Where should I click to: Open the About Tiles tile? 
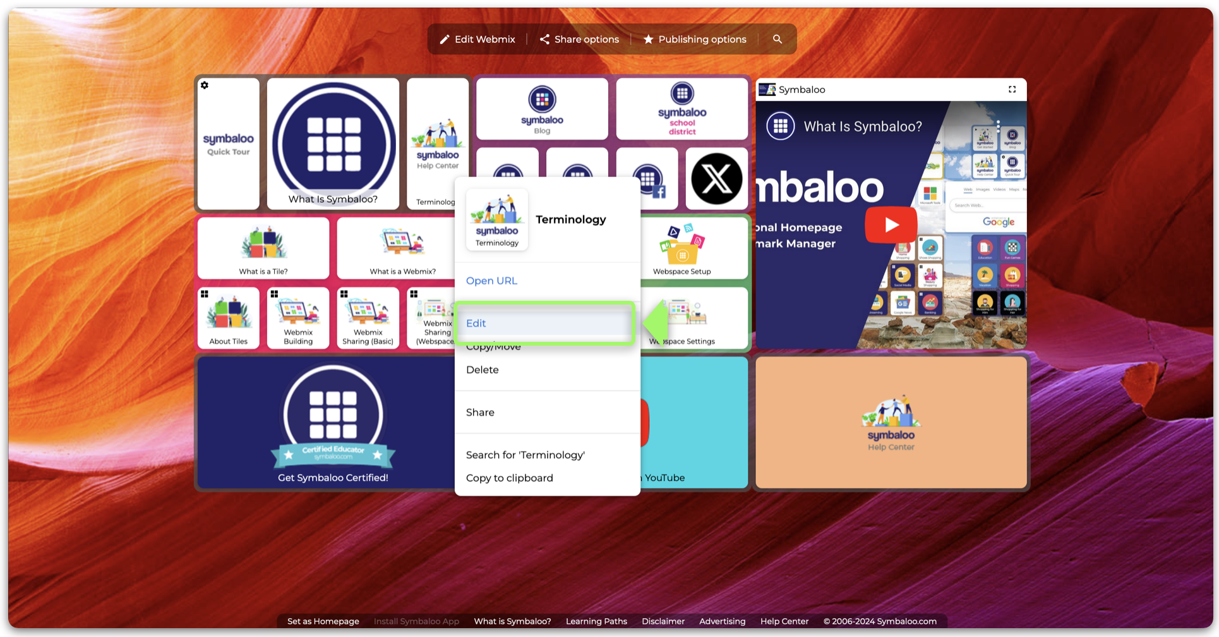point(229,318)
